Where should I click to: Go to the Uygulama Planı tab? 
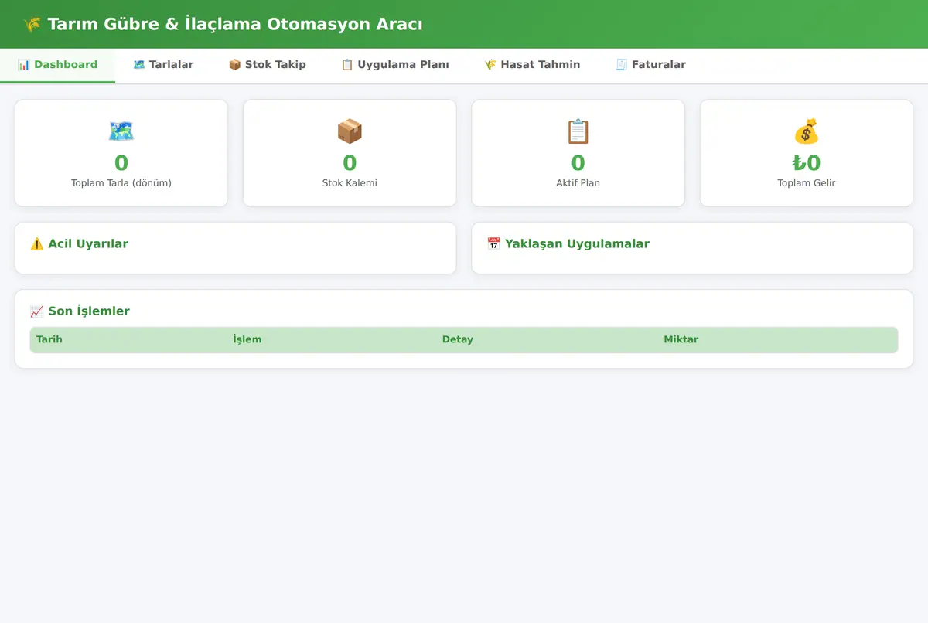(394, 65)
